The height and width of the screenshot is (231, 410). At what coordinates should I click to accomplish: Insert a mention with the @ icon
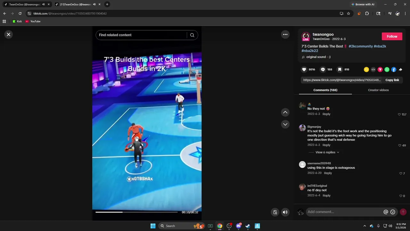click(386, 212)
